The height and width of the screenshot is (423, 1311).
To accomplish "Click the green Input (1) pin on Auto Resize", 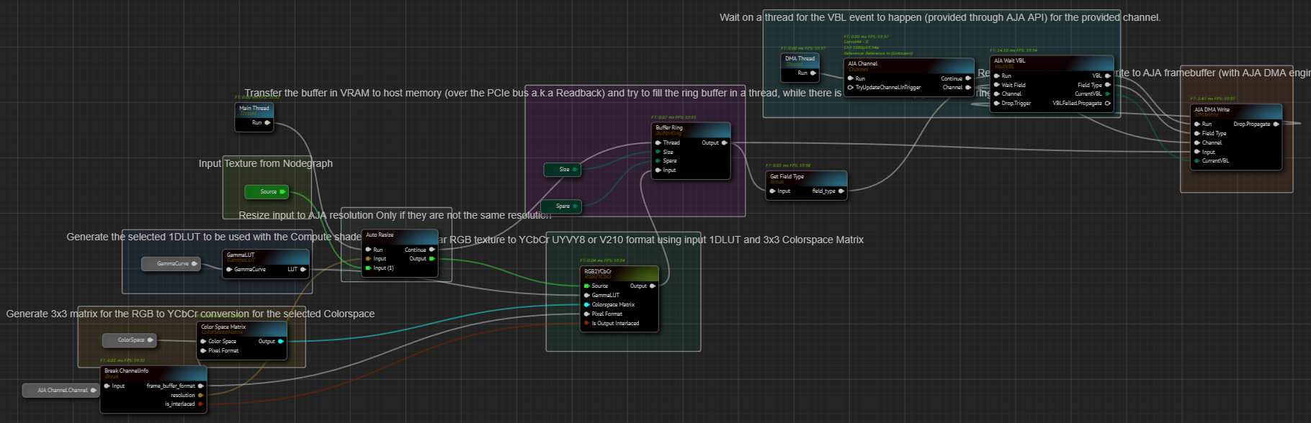I will (368, 268).
